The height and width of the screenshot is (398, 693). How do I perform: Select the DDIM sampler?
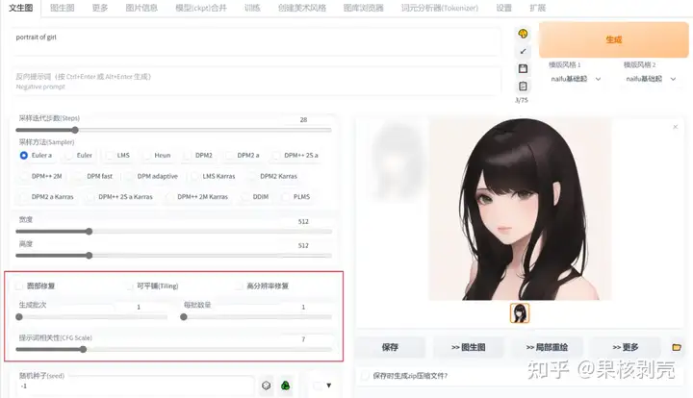[255, 197]
